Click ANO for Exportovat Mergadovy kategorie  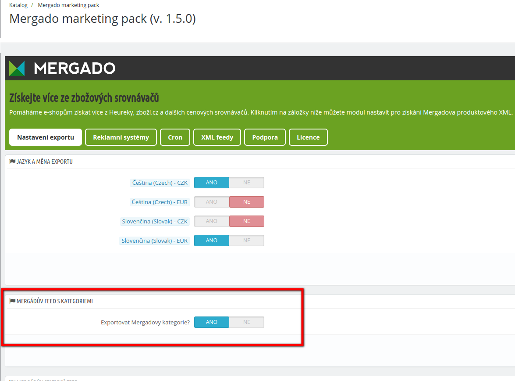(212, 322)
